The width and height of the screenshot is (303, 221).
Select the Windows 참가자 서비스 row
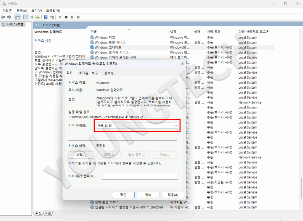(182, 52)
